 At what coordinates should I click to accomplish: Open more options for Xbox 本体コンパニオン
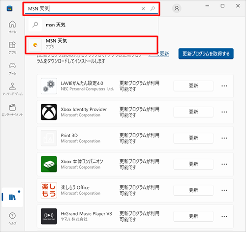point(224,164)
